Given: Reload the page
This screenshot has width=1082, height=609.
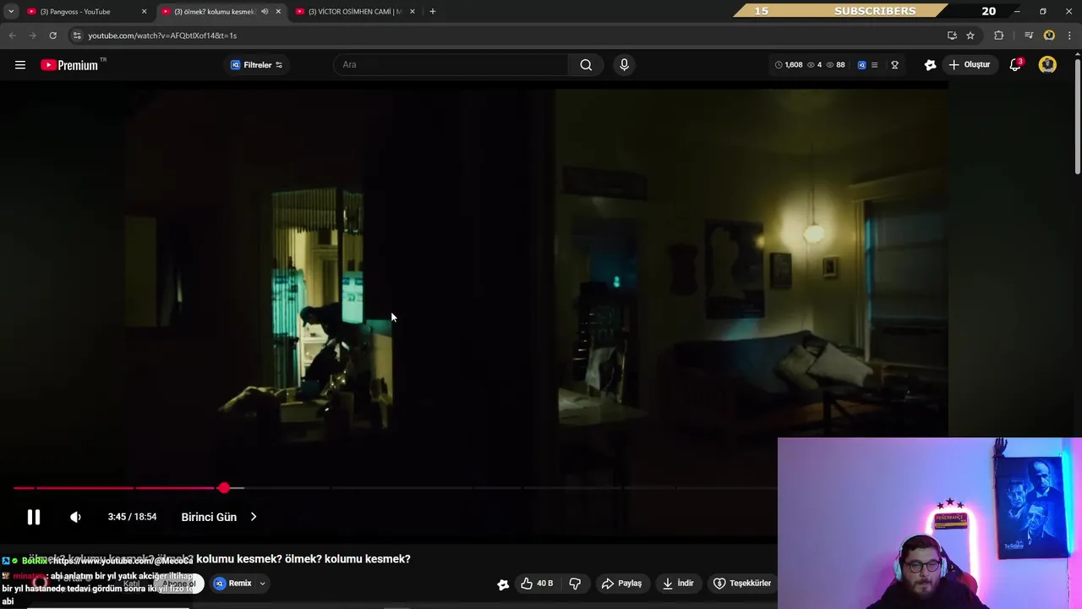Looking at the screenshot, I should tap(52, 36).
